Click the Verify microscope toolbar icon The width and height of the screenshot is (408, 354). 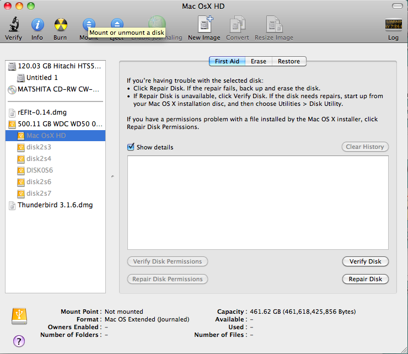pyautogui.click(x=14, y=24)
